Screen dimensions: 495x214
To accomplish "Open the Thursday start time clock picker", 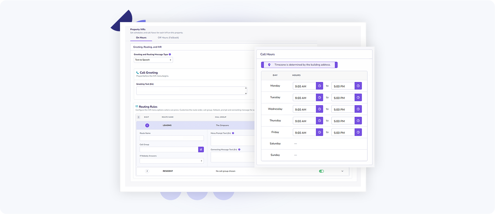I will pyautogui.click(x=319, y=121).
